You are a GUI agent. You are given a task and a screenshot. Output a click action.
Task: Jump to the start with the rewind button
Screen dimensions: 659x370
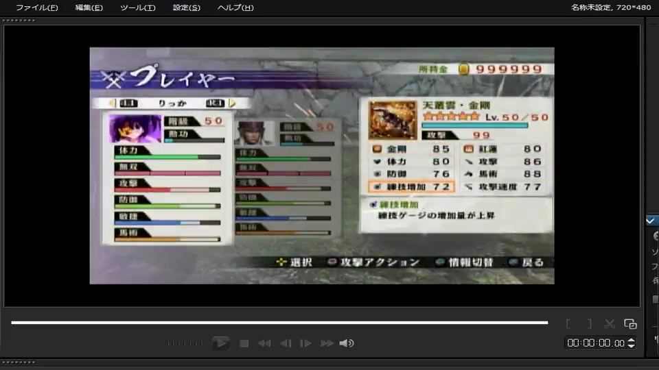(x=264, y=343)
